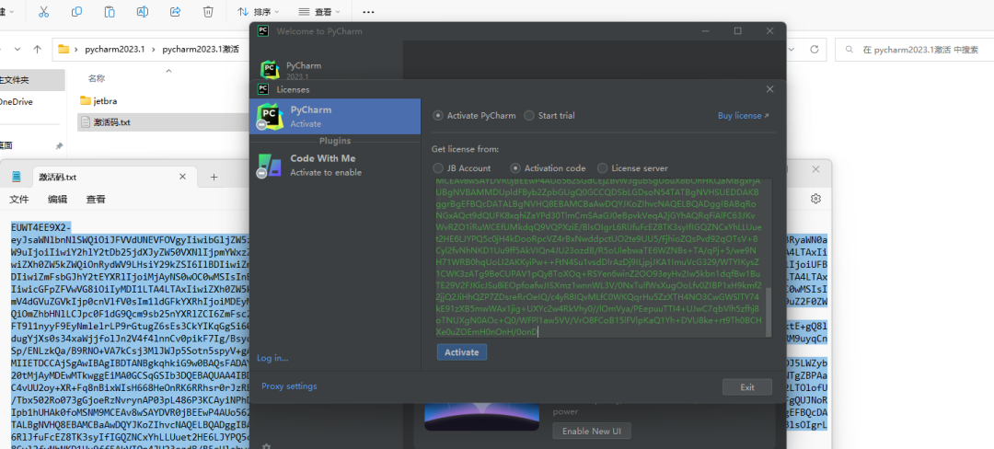Click Explorer search box for pycharm2023.1激活
994x449 pixels.
coord(915,50)
